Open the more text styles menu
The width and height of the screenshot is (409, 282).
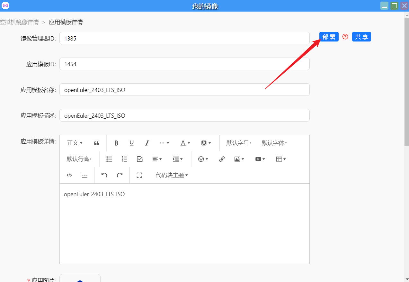(x=164, y=143)
